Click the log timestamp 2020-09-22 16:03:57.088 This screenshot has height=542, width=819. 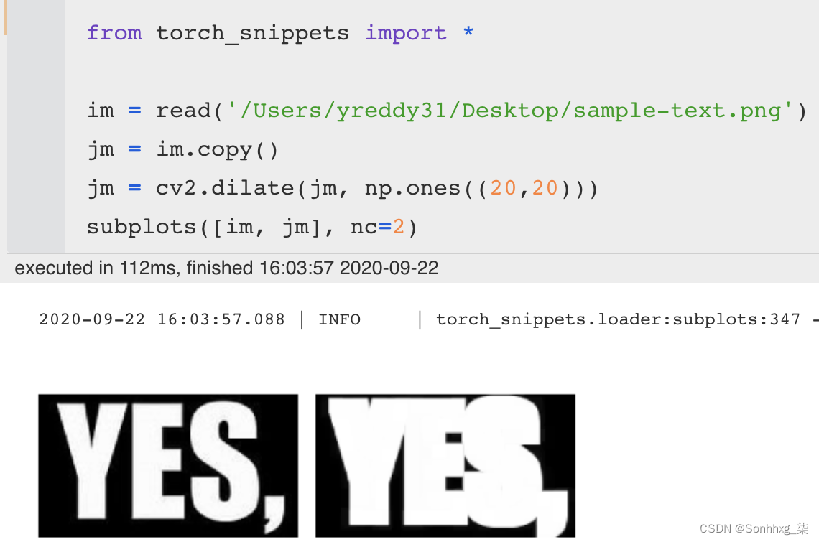click(162, 319)
